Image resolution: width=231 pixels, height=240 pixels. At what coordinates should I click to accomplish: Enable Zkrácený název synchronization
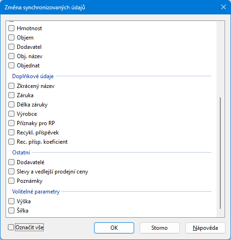11,86
